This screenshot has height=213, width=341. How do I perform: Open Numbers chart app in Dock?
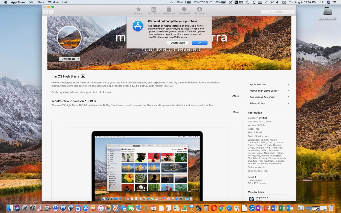click(x=184, y=208)
